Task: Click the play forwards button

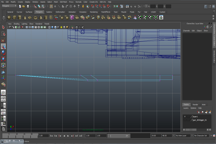Action: pos(68,136)
